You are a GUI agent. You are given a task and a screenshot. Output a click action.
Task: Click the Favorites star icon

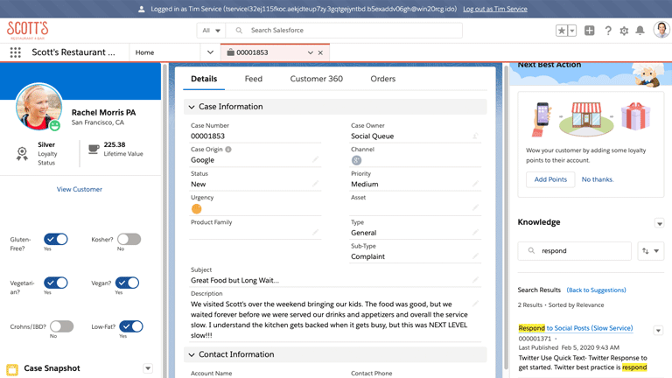tap(562, 31)
